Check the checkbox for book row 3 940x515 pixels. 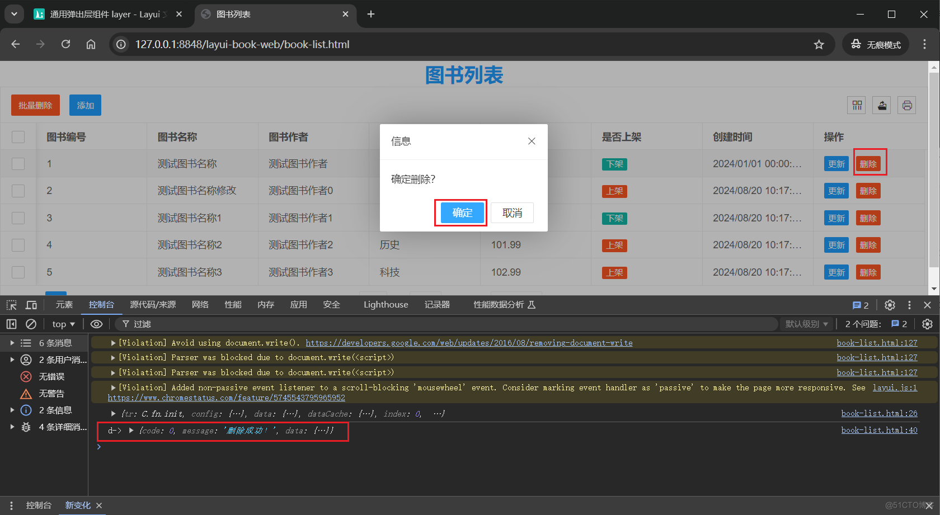[18, 218]
